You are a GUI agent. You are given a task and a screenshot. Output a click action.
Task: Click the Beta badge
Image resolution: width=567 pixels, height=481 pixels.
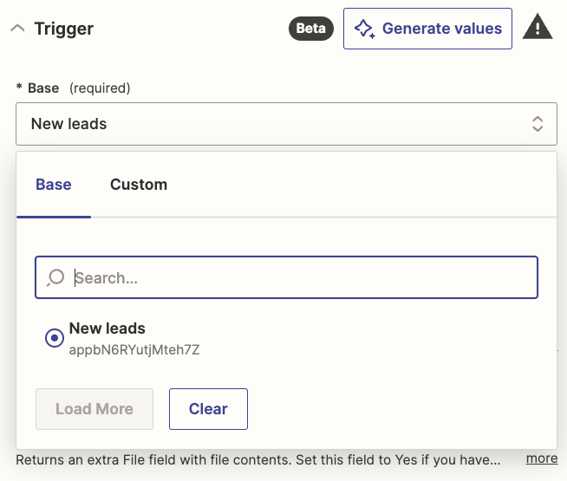[311, 29]
